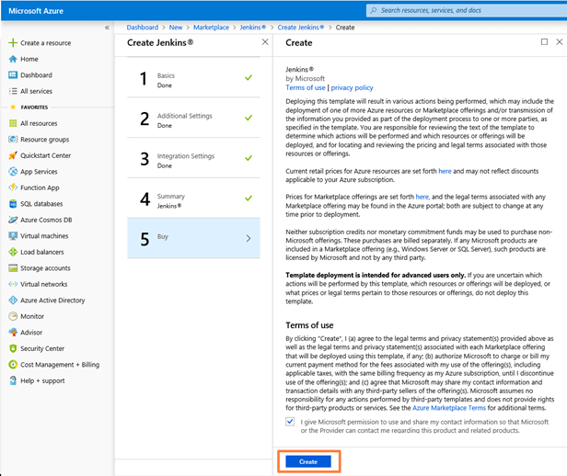
Task: Go to Create Jenkins breadcrumb
Action: [300, 28]
